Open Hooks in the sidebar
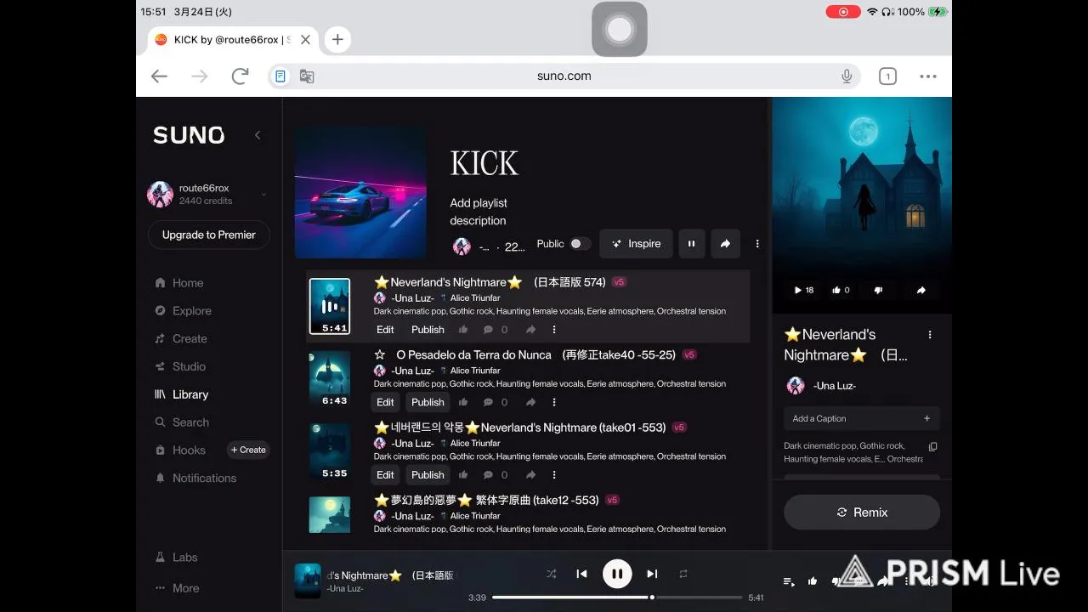The width and height of the screenshot is (1088, 612). point(179,450)
